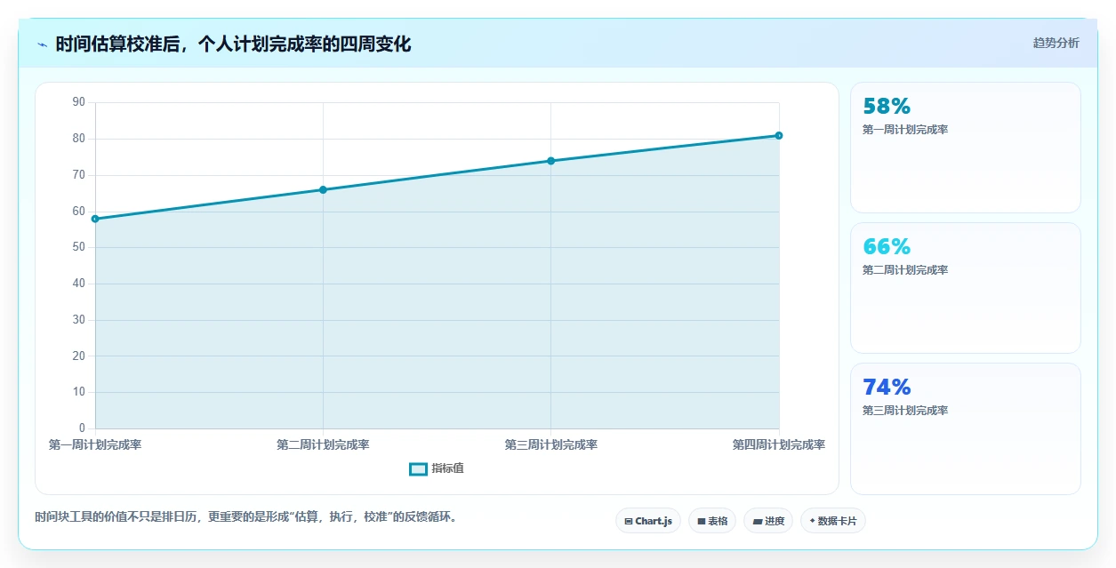
Task: Select the 第一周 data point on the line
Action: pos(95,219)
